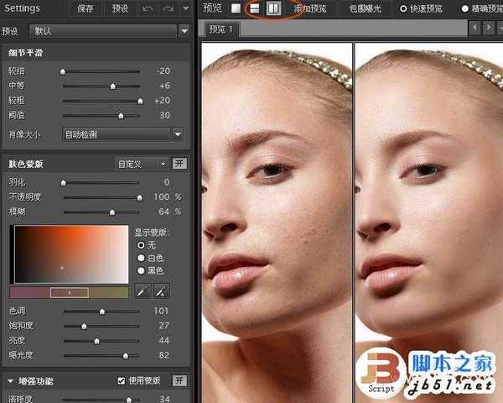Toggle the 使用蒙版 checkbox
Viewport: 503px width, 403px height.
(121, 381)
